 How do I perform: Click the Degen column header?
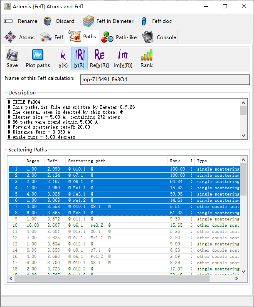(x=33, y=161)
